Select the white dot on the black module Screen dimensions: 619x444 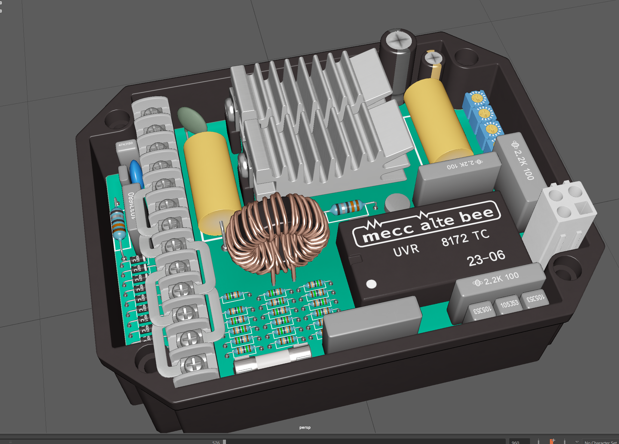[x=371, y=284]
